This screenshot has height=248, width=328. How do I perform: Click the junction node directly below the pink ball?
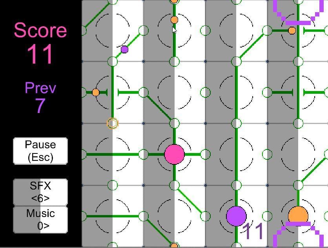click(x=174, y=185)
